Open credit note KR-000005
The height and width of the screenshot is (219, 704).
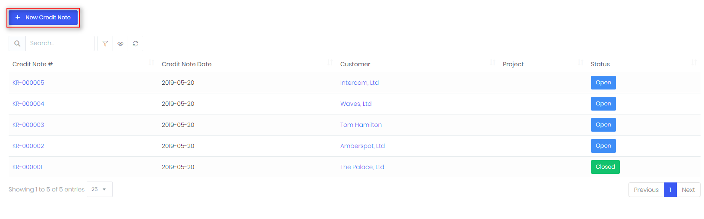click(x=28, y=83)
